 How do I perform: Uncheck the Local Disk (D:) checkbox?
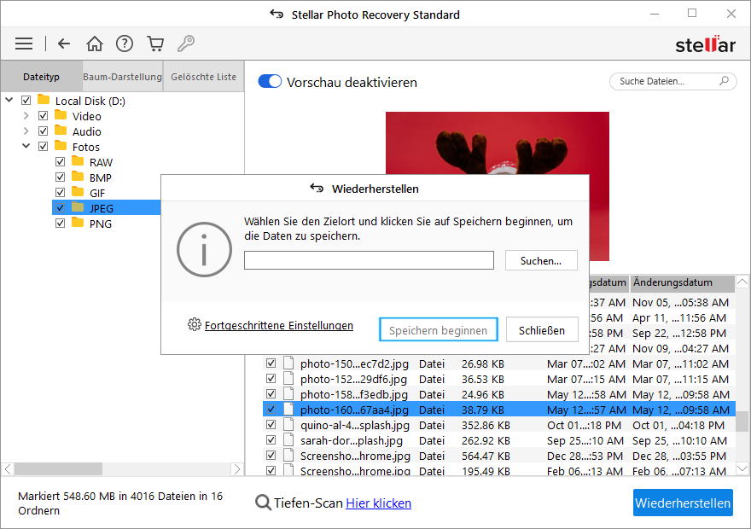click(x=26, y=101)
